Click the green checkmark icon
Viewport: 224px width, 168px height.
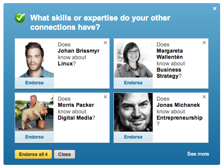[20, 18]
